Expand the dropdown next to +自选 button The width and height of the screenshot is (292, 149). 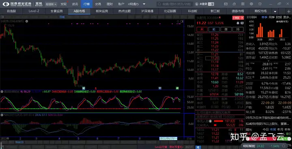coord(242,18)
